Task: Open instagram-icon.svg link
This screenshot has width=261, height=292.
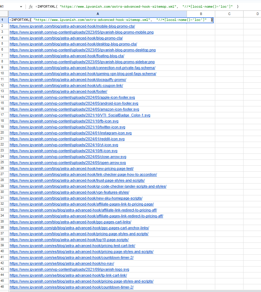Action: click(71, 133)
